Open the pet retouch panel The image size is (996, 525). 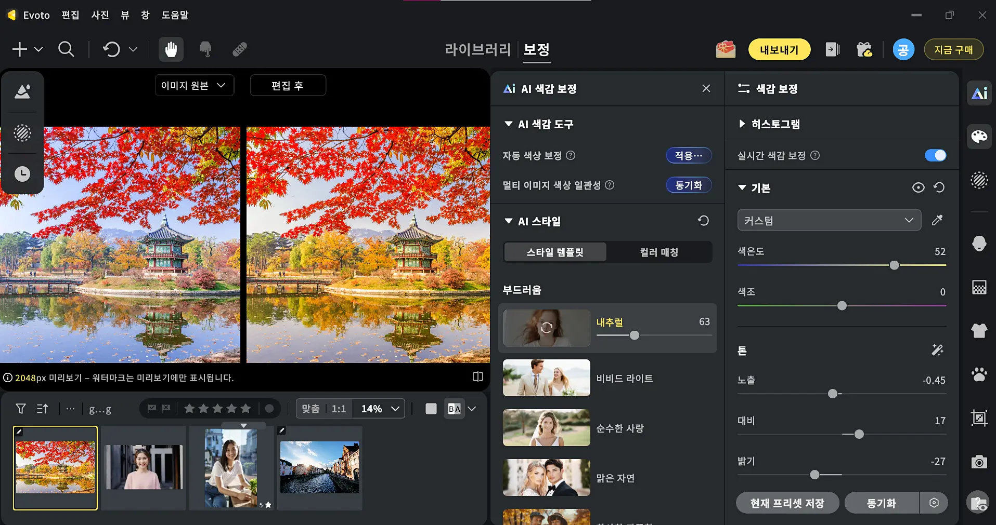click(x=979, y=374)
